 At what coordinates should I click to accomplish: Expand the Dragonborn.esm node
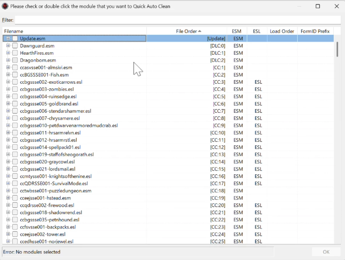coord(8,60)
